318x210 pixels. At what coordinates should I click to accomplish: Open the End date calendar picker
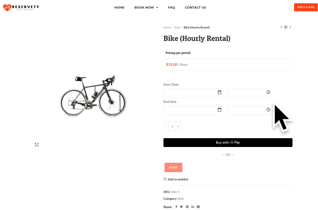pos(219,110)
